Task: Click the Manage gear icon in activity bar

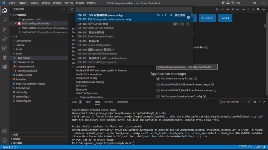Action: (x=5, y=140)
